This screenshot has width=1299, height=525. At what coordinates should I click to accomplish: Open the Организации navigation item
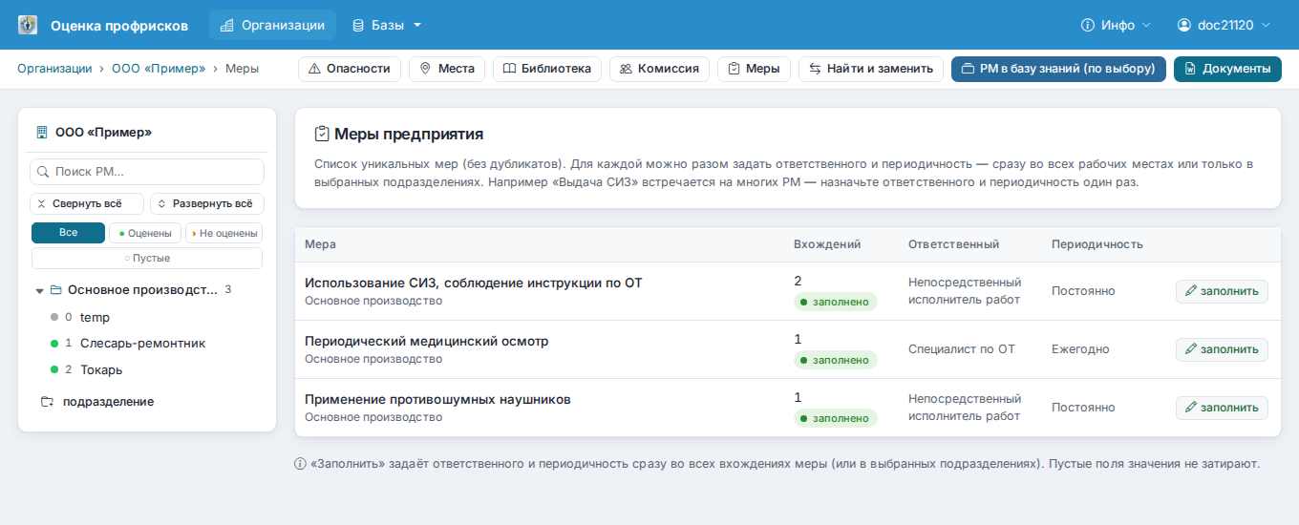click(272, 25)
